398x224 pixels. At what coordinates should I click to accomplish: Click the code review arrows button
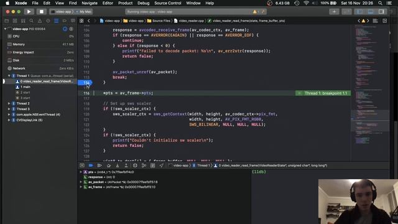[x=346, y=12]
